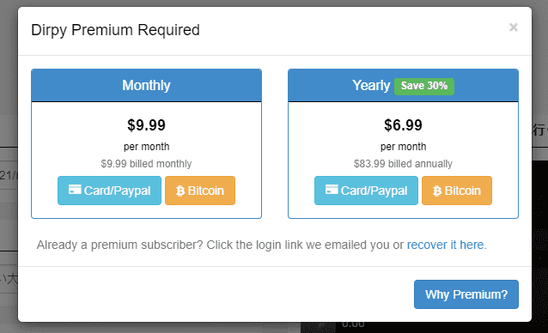Click the green Save 30% badge
The height and width of the screenshot is (333, 548).
[x=424, y=86]
